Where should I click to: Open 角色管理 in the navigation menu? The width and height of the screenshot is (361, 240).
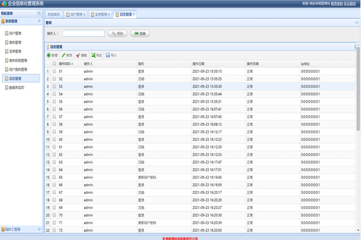point(15,42)
